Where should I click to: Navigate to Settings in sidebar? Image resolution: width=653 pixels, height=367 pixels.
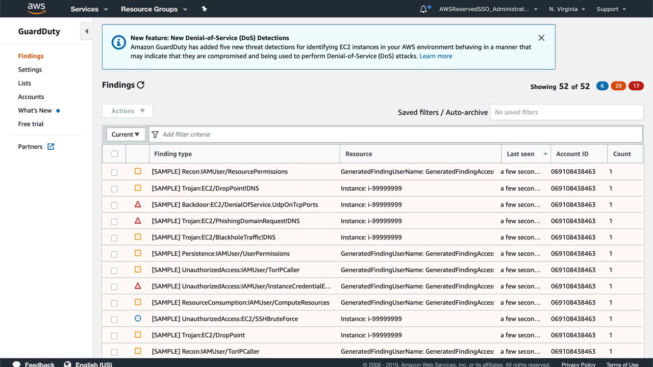30,70
